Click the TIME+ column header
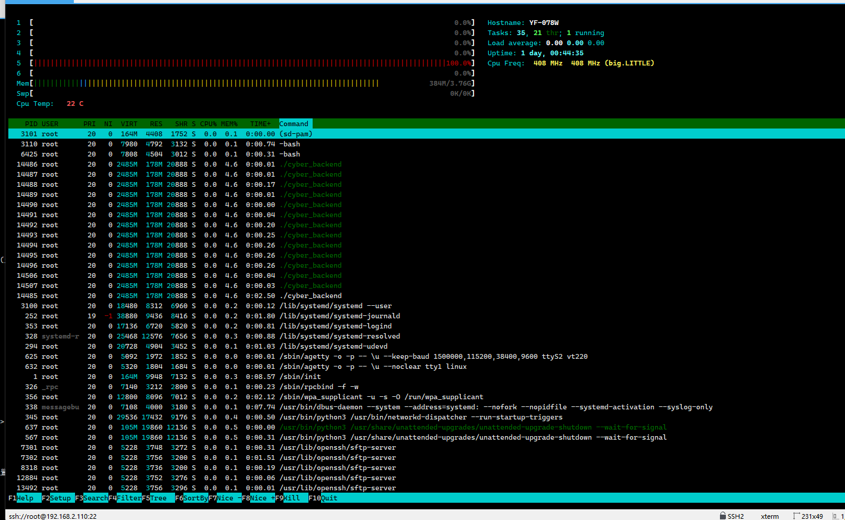845x520 pixels. 260,124
